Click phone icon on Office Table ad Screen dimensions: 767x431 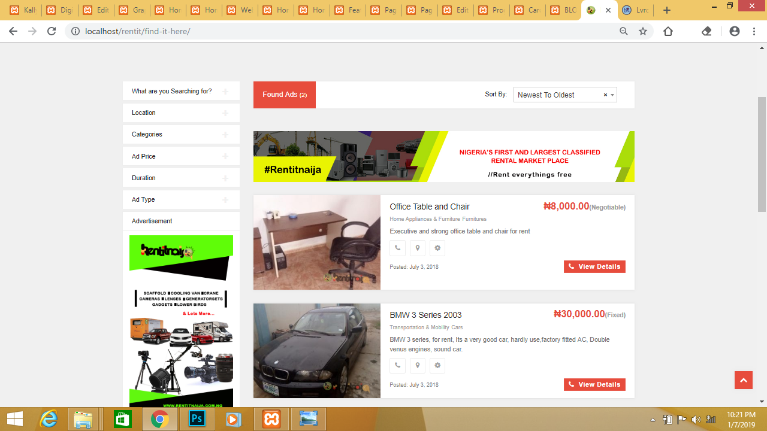(x=397, y=248)
